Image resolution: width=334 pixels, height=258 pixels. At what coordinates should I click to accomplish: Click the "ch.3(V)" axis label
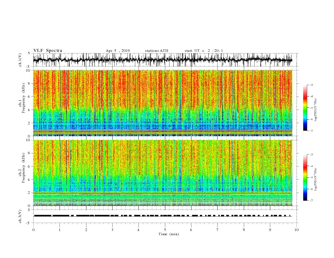[20, 216]
